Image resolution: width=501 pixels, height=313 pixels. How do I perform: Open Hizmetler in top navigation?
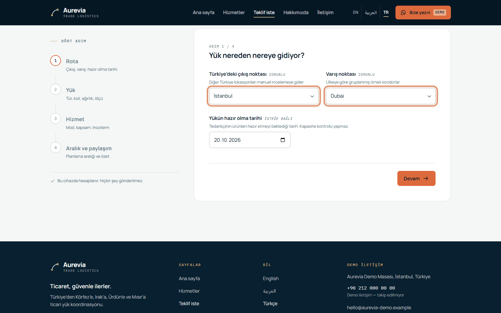pyautogui.click(x=234, y=13)
